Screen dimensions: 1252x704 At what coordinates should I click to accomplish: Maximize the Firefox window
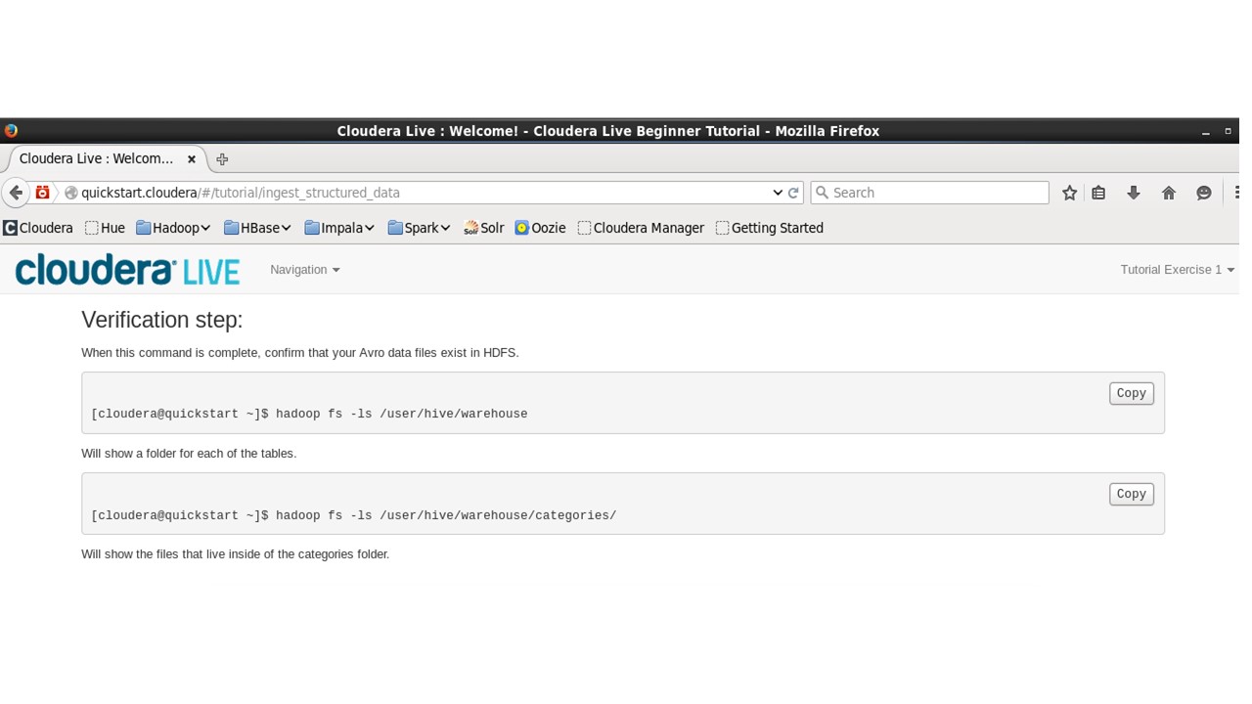(1228, 131)
